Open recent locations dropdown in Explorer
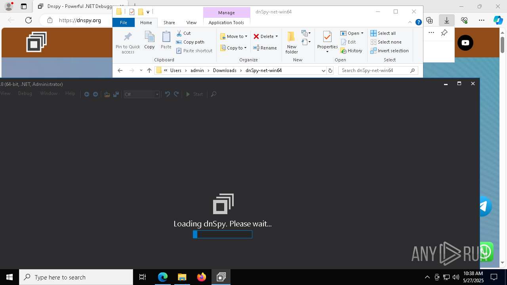The width and height of the screenshot is (507, 285). click(141, 70)
